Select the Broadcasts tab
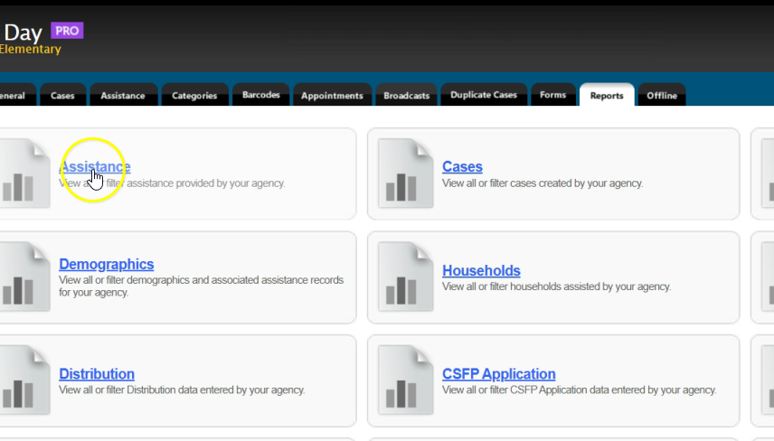The height and width of the screenshot is (441, 774). point(406,96)
